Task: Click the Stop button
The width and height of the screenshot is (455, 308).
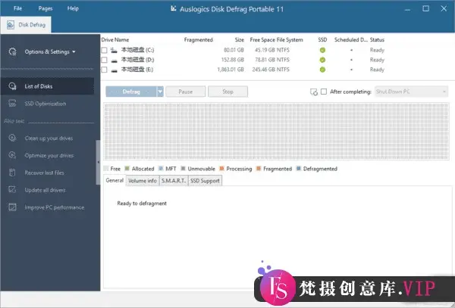Action: coord(227,92)
